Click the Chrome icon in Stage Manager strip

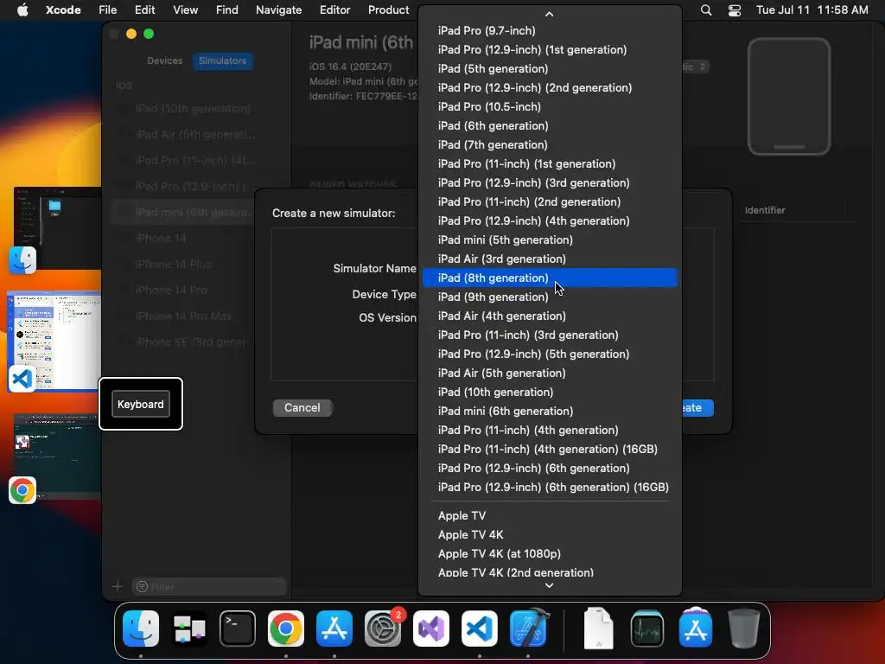click(22, 490)
